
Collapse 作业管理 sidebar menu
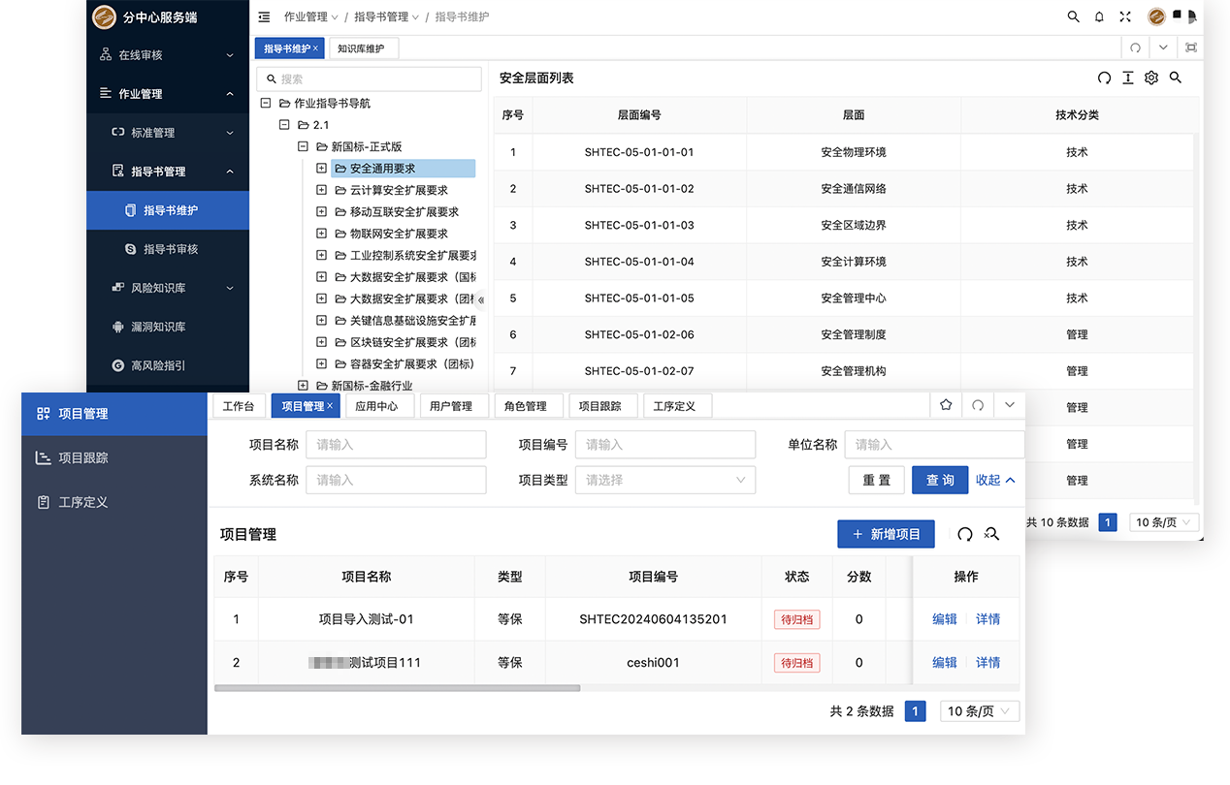click(168, 94)
